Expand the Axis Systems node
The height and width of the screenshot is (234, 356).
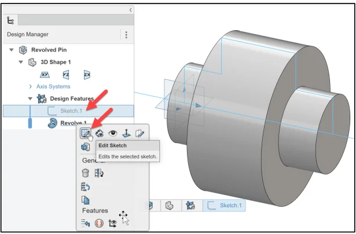31,86
